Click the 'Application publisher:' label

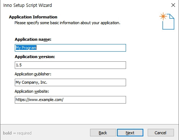[33, 74]
